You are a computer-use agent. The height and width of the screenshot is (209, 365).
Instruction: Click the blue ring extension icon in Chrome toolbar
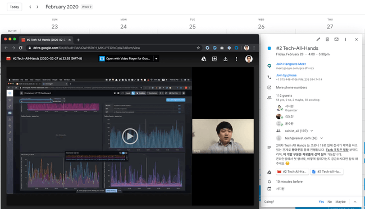tap(236, 48)
